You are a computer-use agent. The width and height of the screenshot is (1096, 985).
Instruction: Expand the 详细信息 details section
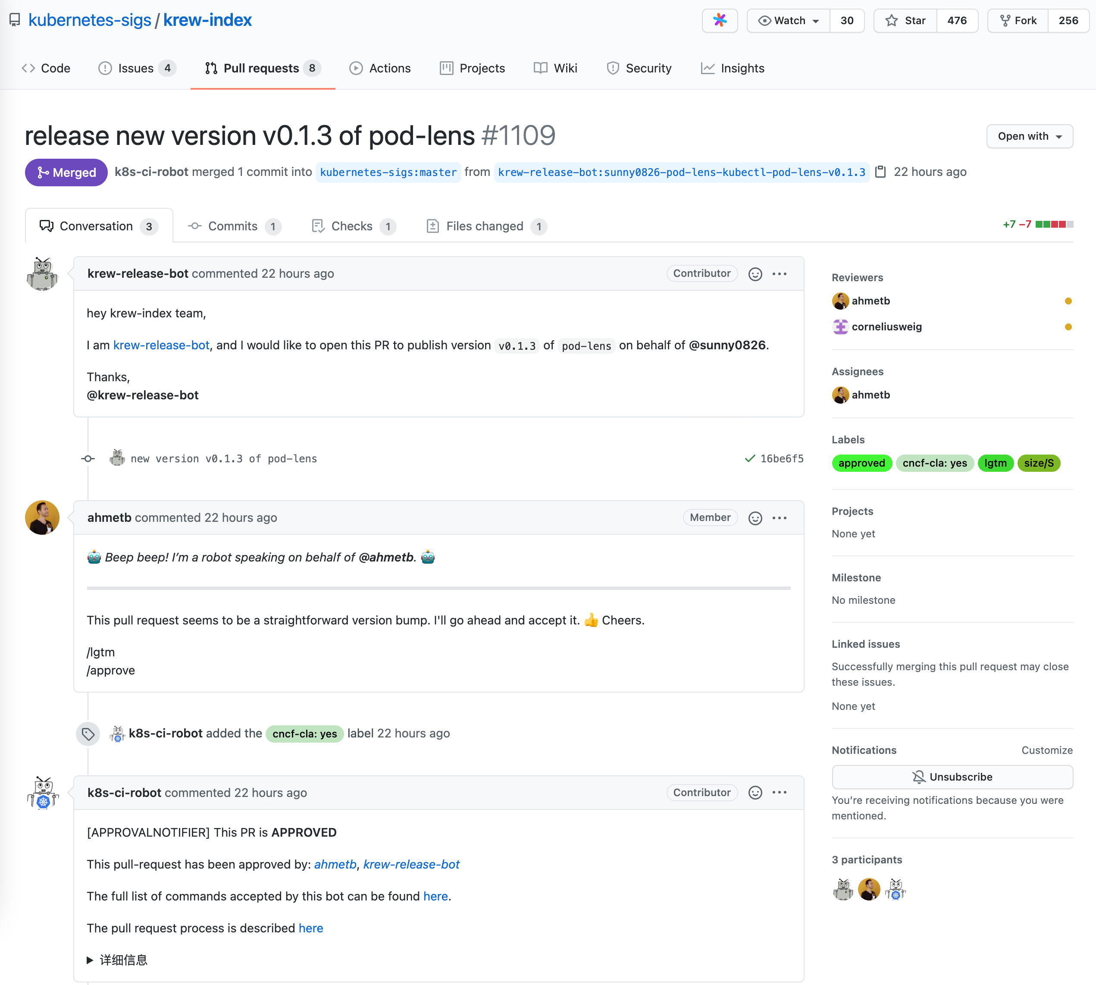117,960
